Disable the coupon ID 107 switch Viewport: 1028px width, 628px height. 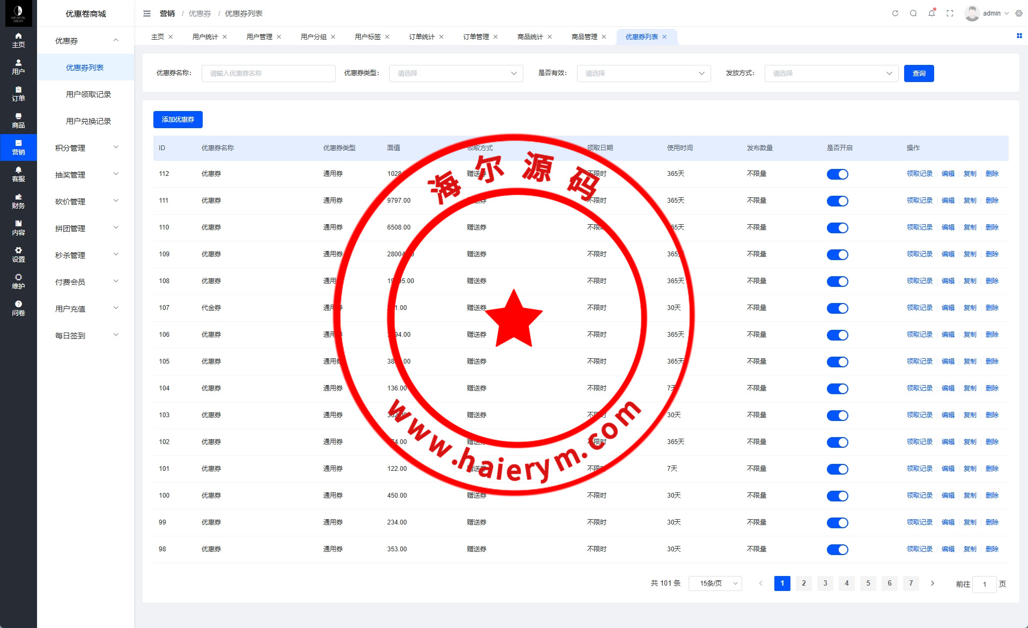[x=837, y=308]
